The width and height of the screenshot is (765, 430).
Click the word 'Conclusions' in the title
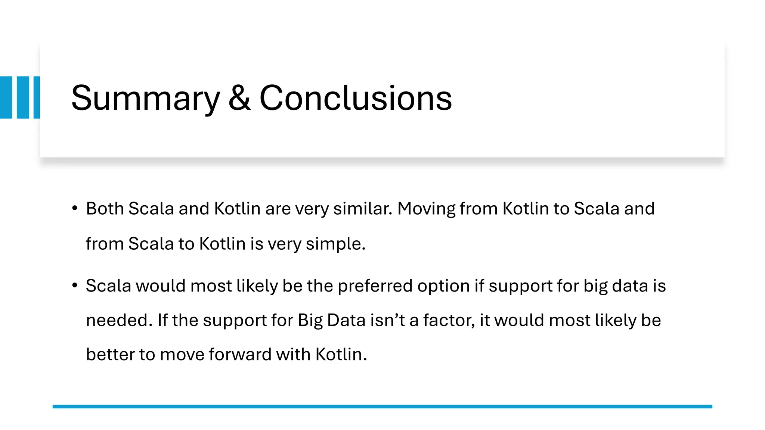pos(356,98)
